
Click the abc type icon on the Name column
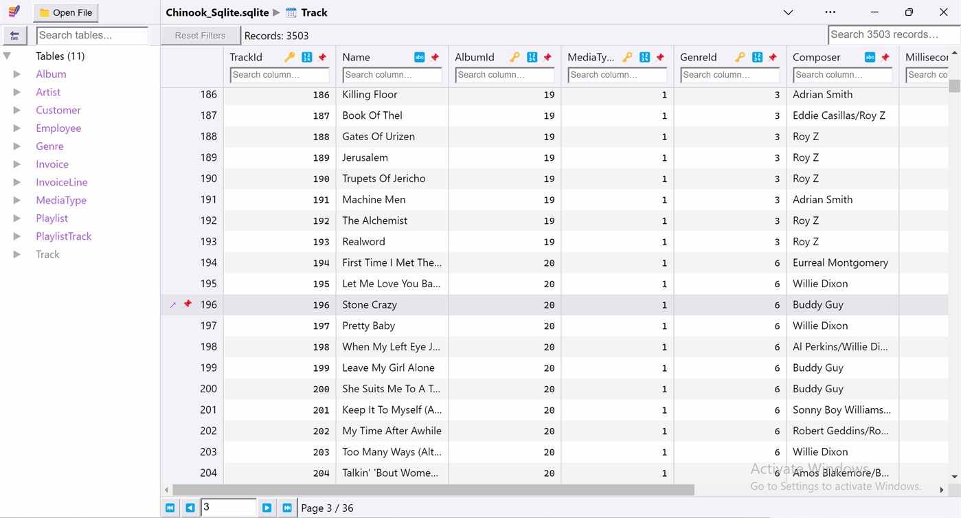tap(420, 57)
